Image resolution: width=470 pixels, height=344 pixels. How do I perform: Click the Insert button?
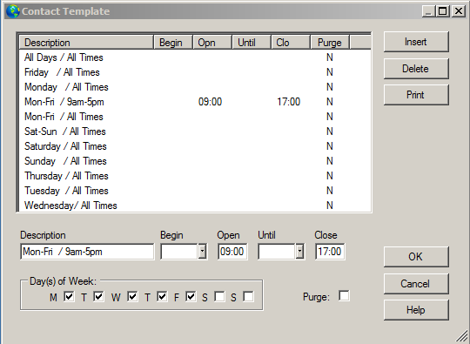pyautogui.click(x=416, y=42)
